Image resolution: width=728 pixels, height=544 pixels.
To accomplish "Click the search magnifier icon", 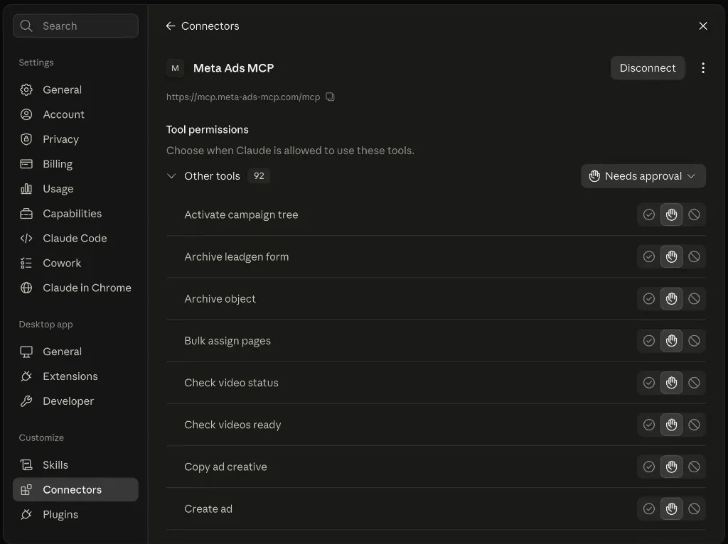I will tap(26, 26).
